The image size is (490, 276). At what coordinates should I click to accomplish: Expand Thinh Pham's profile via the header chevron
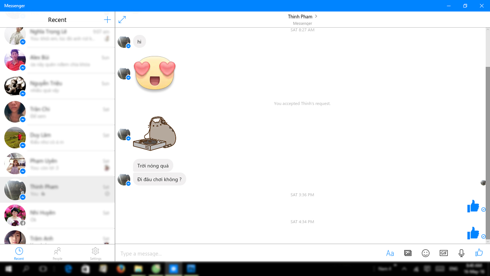pos(316,16)
